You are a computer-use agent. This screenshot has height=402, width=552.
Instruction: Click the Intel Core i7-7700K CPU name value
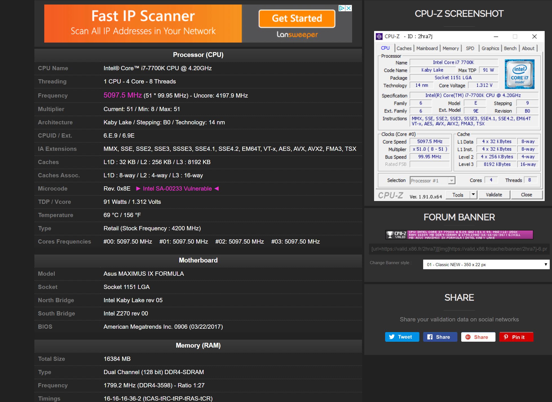158,68
